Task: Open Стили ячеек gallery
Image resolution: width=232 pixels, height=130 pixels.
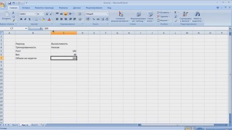Action: pos(150,17)
